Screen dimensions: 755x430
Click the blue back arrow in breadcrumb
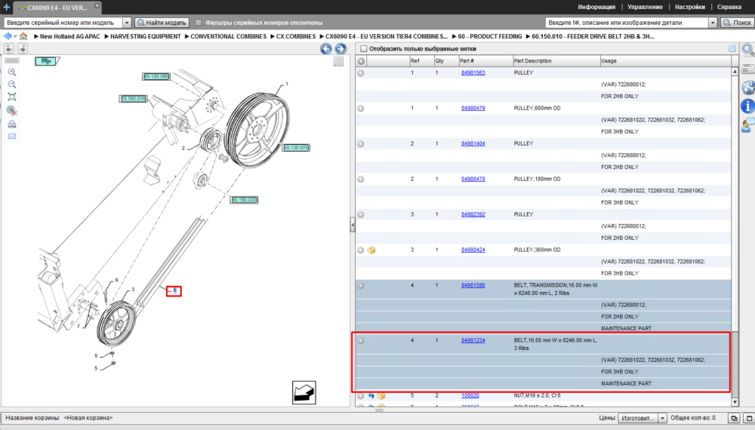click(8, 36)
